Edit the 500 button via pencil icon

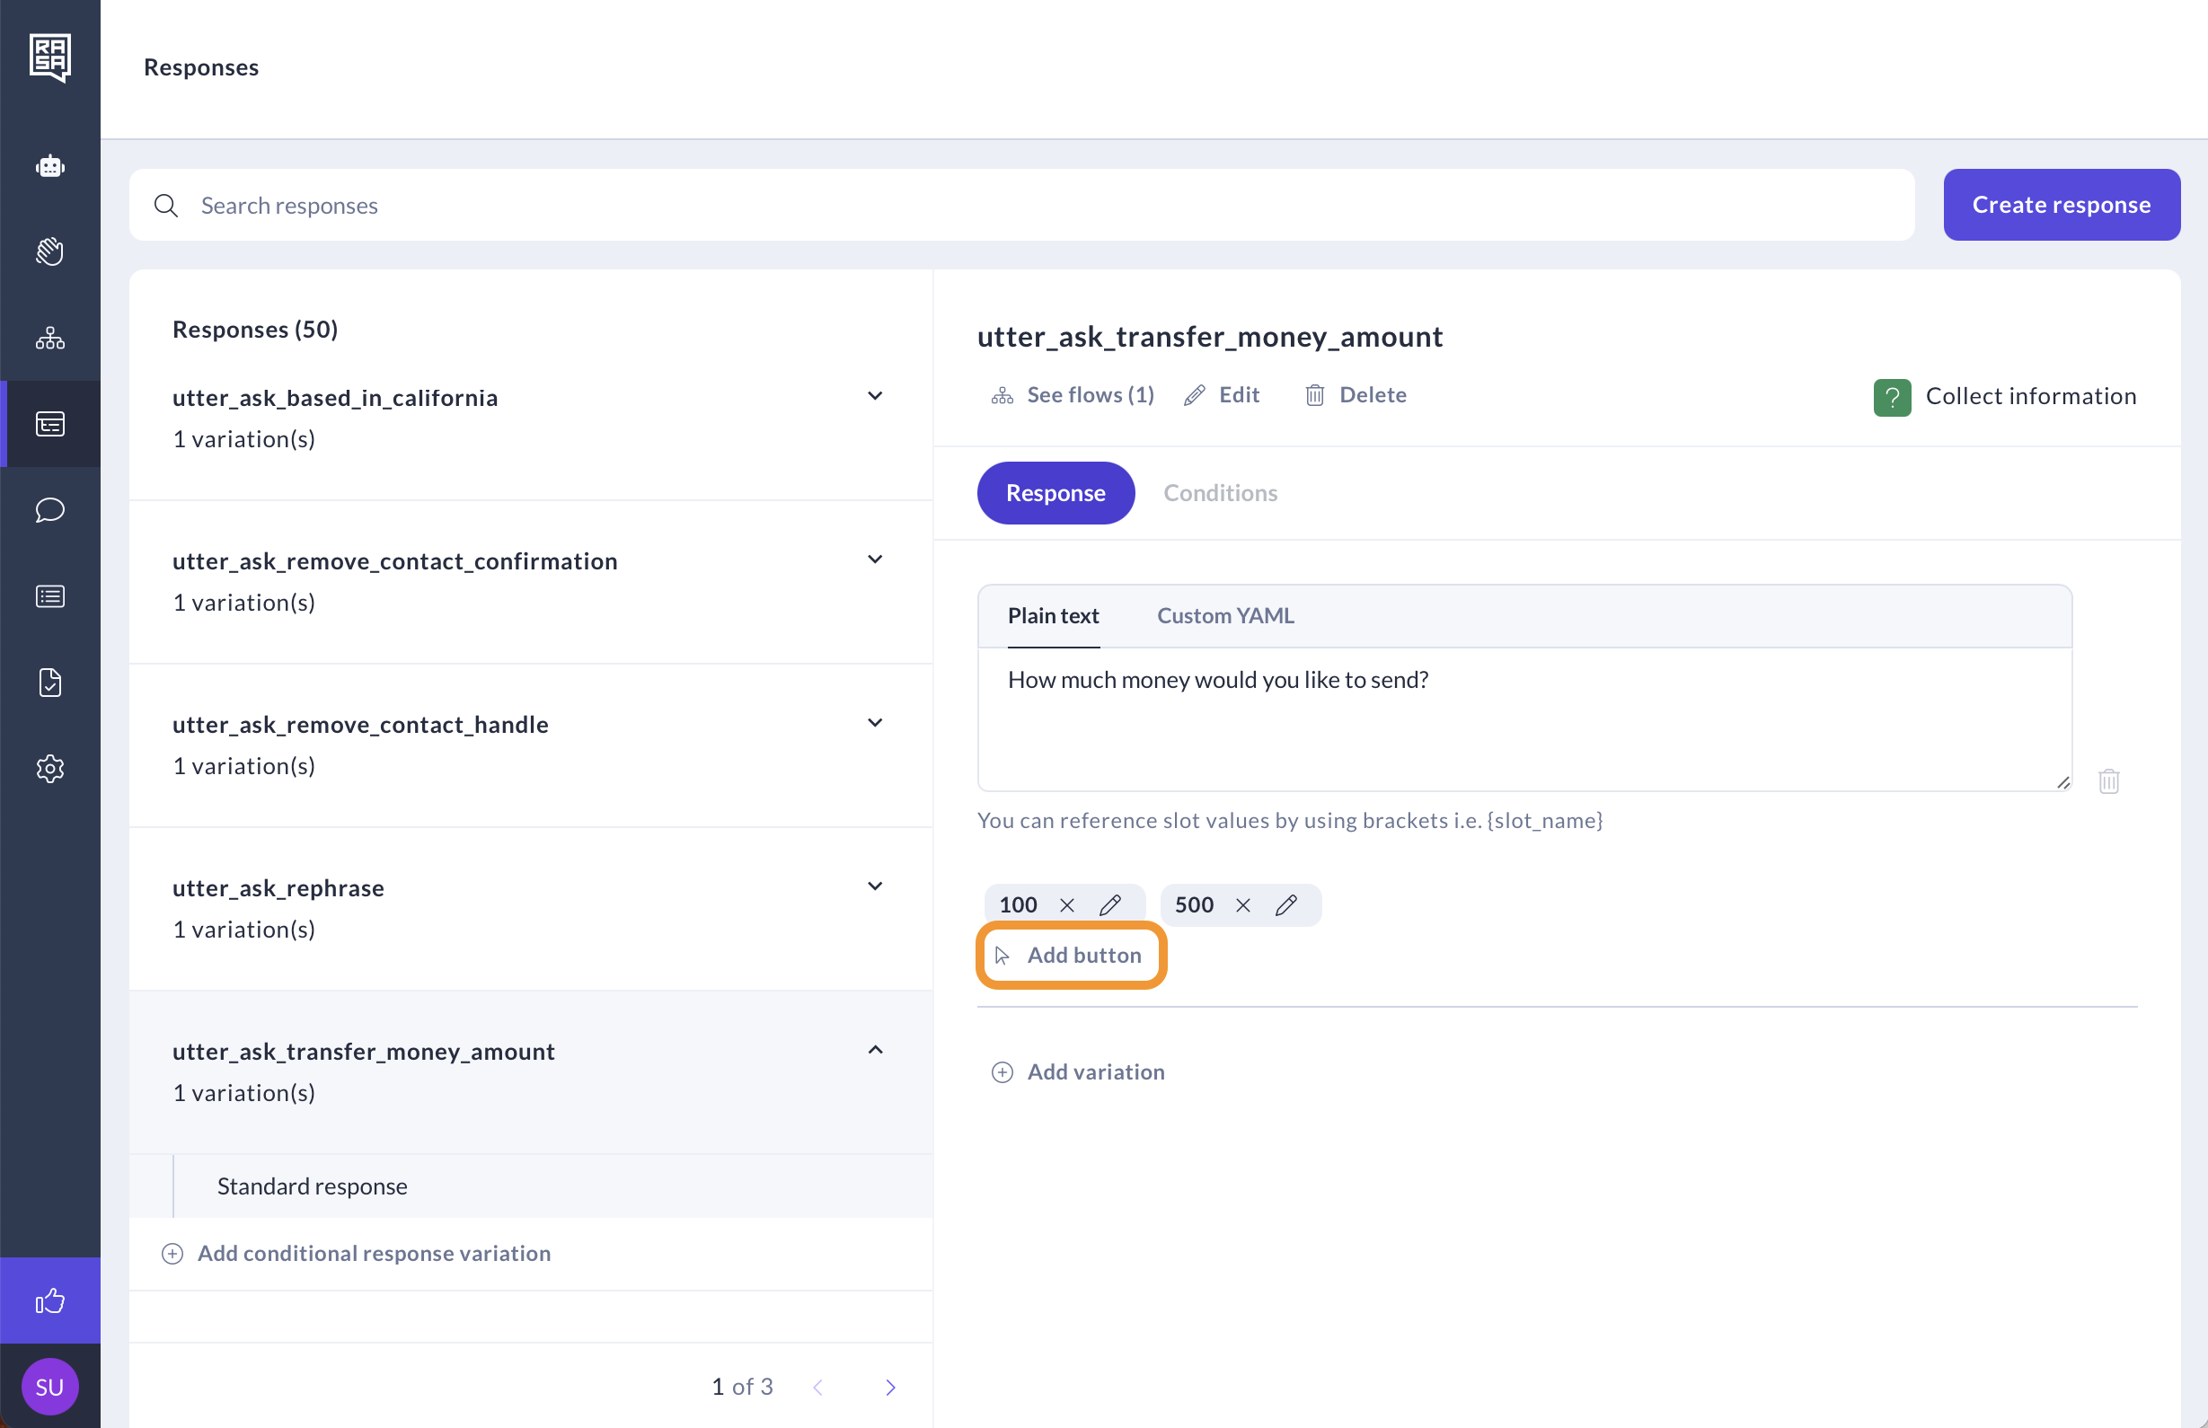coord(1286,905)
